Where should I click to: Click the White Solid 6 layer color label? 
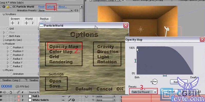18,100
